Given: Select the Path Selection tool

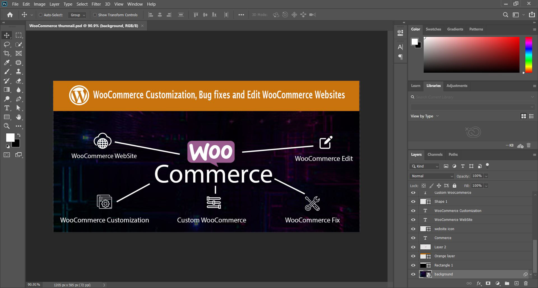Looking at the screenshot, I should (18, 108).
